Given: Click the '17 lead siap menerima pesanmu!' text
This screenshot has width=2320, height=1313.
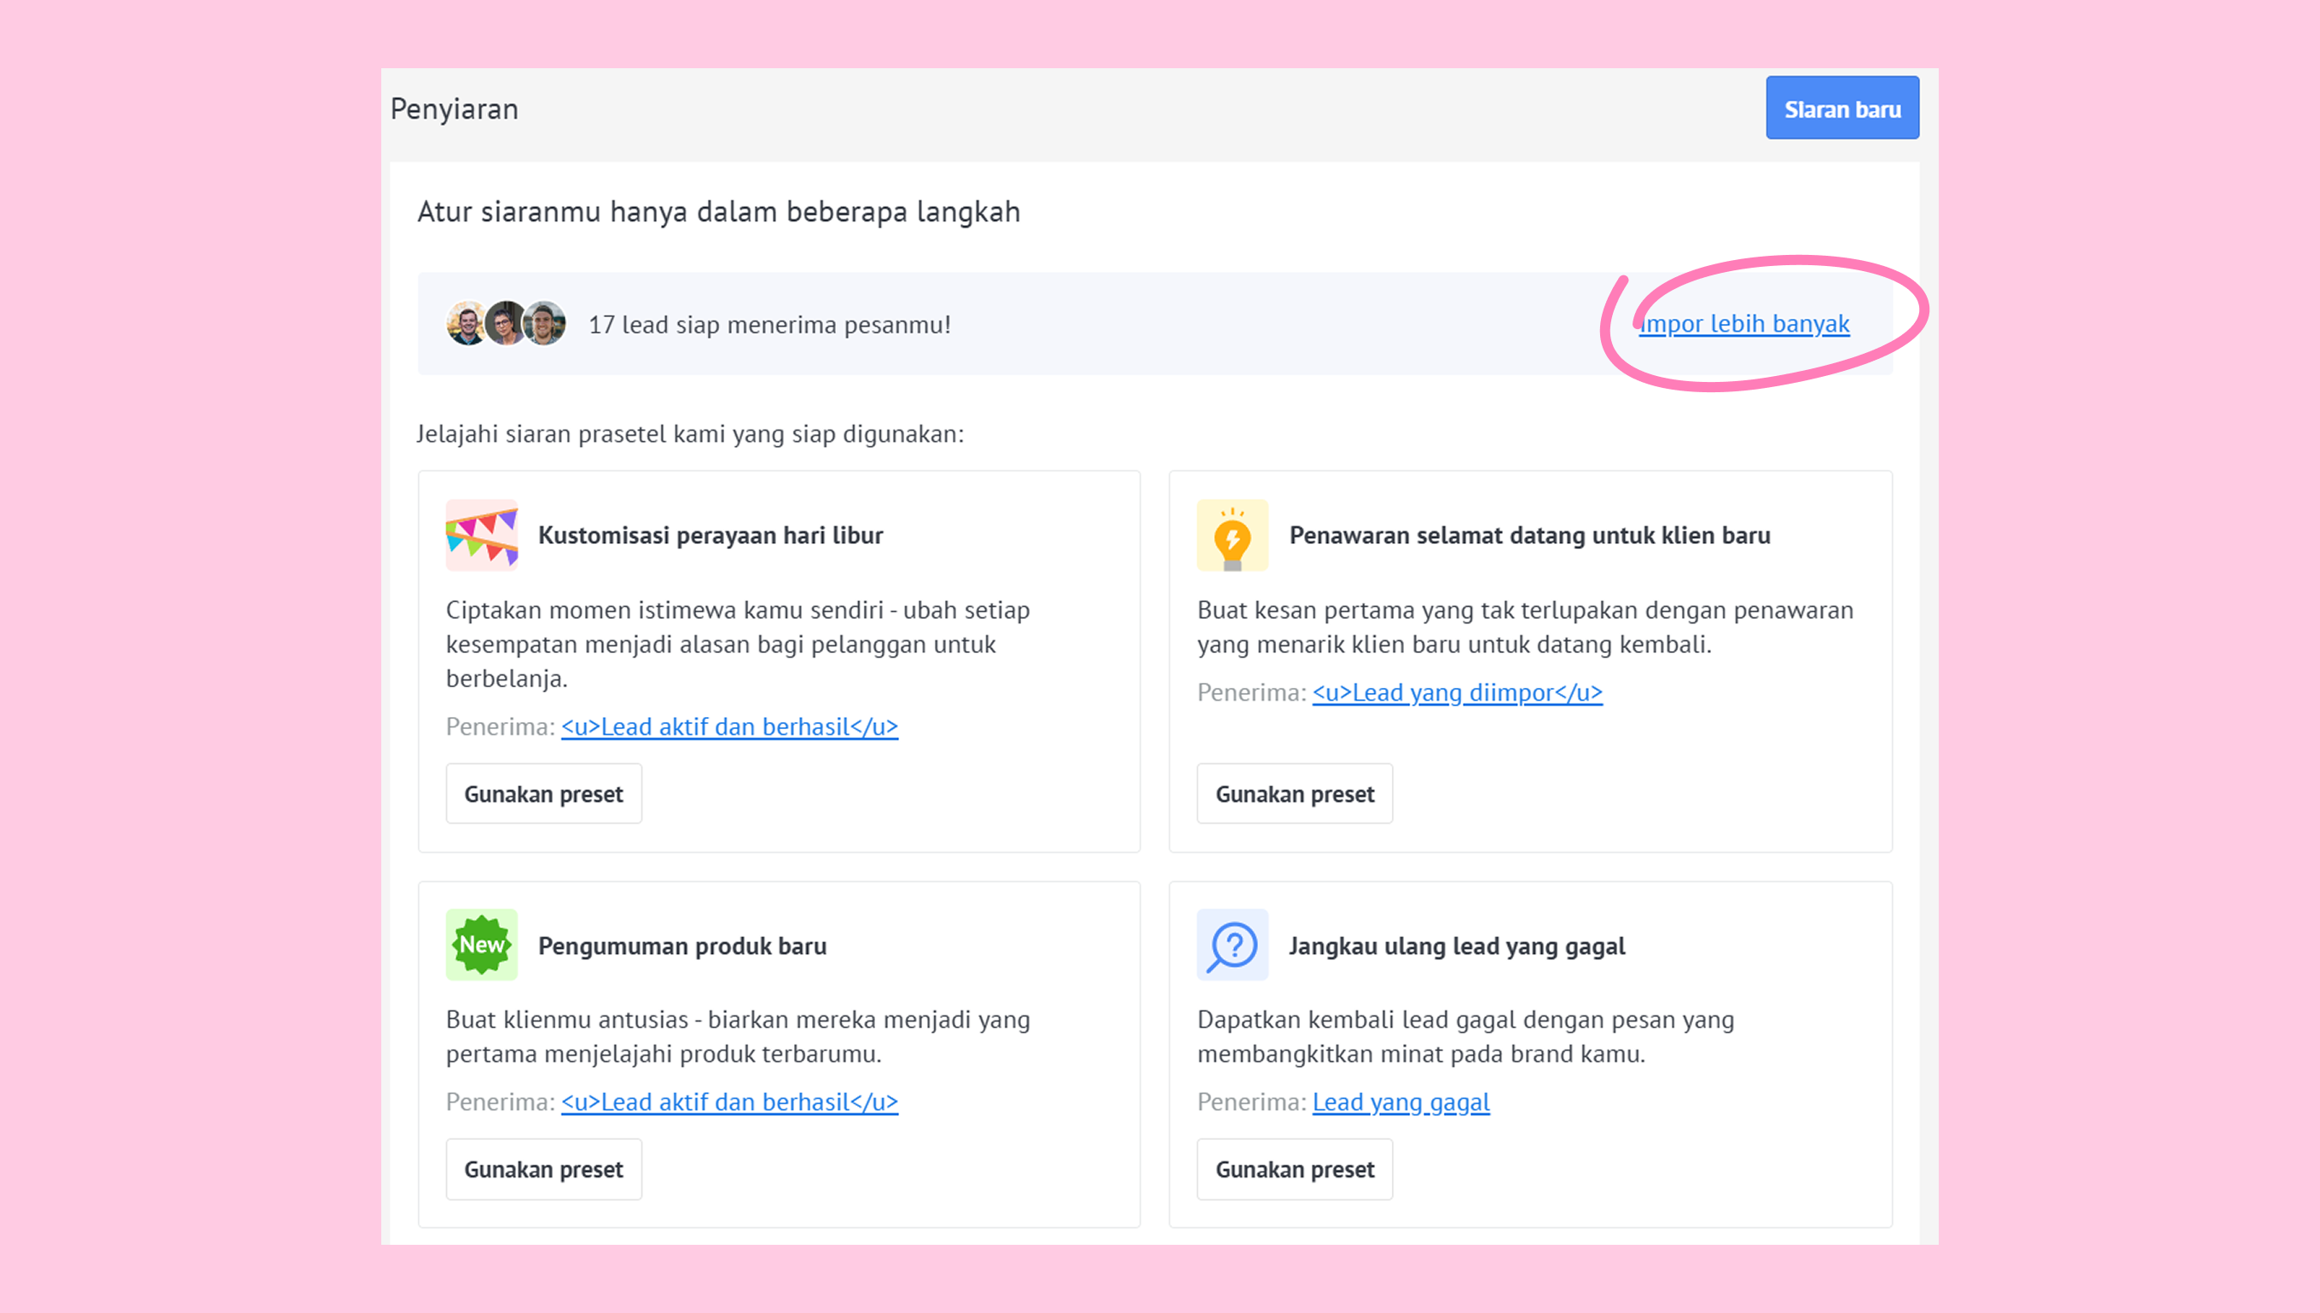Looking at the screenshot, I should click(x=769, y=325).
